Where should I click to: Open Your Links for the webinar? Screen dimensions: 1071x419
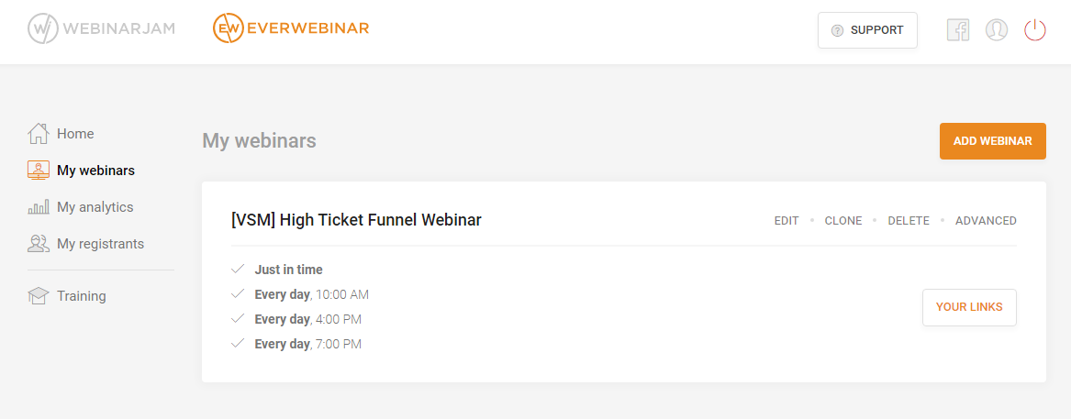tap(969, 307)
